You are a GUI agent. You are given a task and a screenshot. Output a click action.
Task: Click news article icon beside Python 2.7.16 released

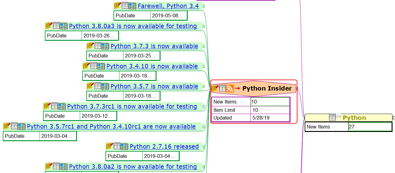coord(124,146)
